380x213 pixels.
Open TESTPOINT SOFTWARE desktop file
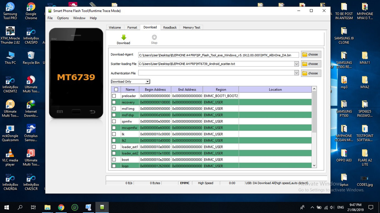[365, 133]
